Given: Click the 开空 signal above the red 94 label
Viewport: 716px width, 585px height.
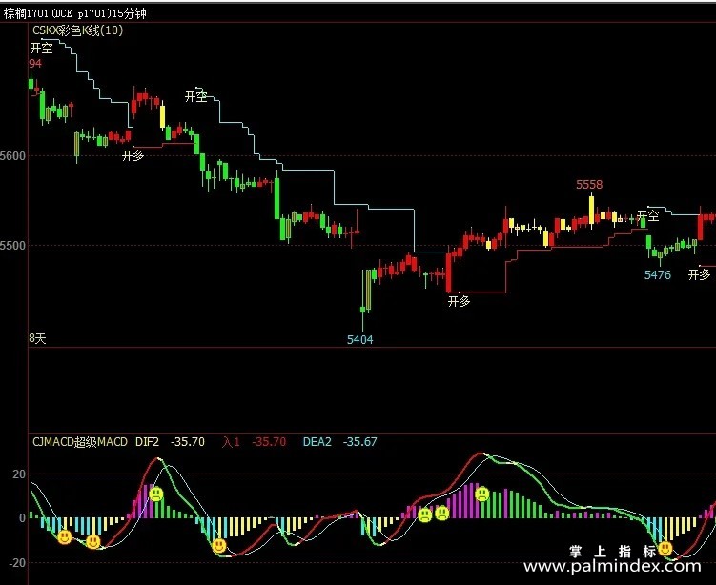Looking at the screenshot, I should [x=42, y=48].
